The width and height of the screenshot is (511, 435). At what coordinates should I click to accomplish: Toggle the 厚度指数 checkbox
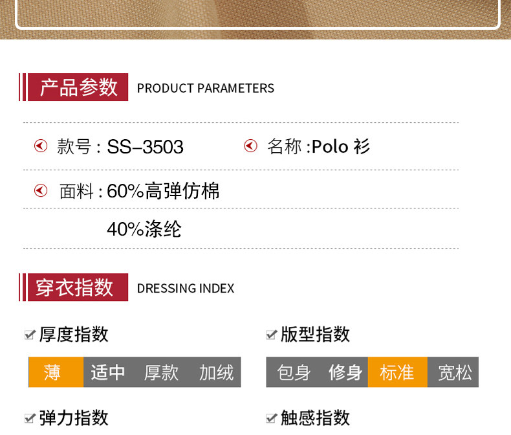coord(29,335)
